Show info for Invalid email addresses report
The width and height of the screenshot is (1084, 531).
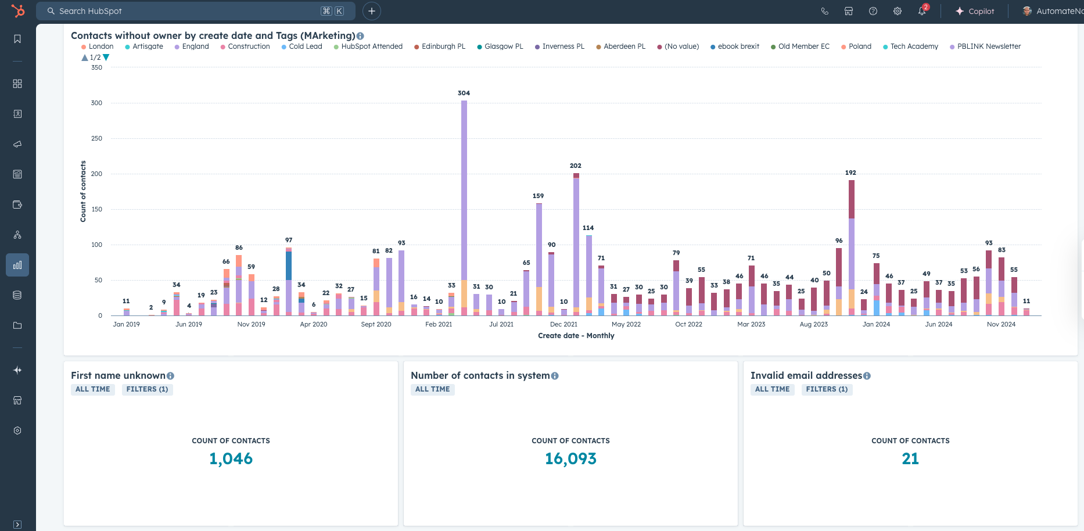point(867,376)
